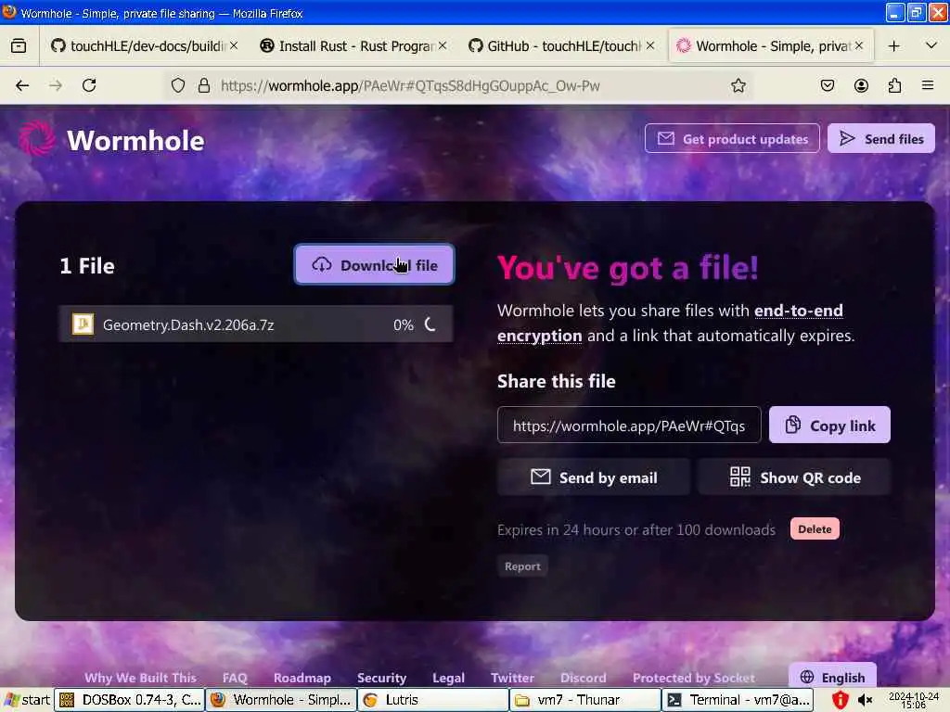
Task: Click the Delete button
Action: click(x=815, y=528)
